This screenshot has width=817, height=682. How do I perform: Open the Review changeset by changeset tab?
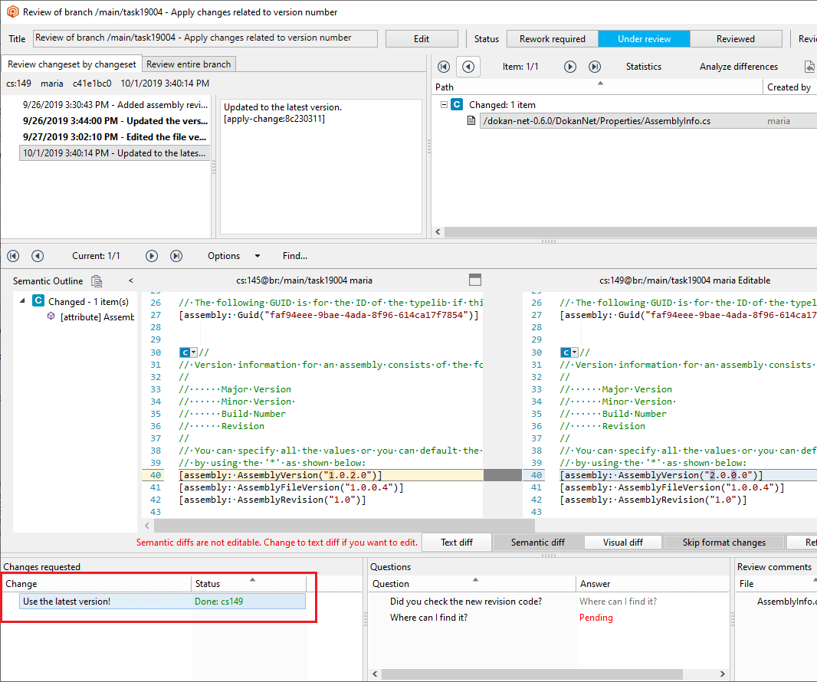point(71,64)
